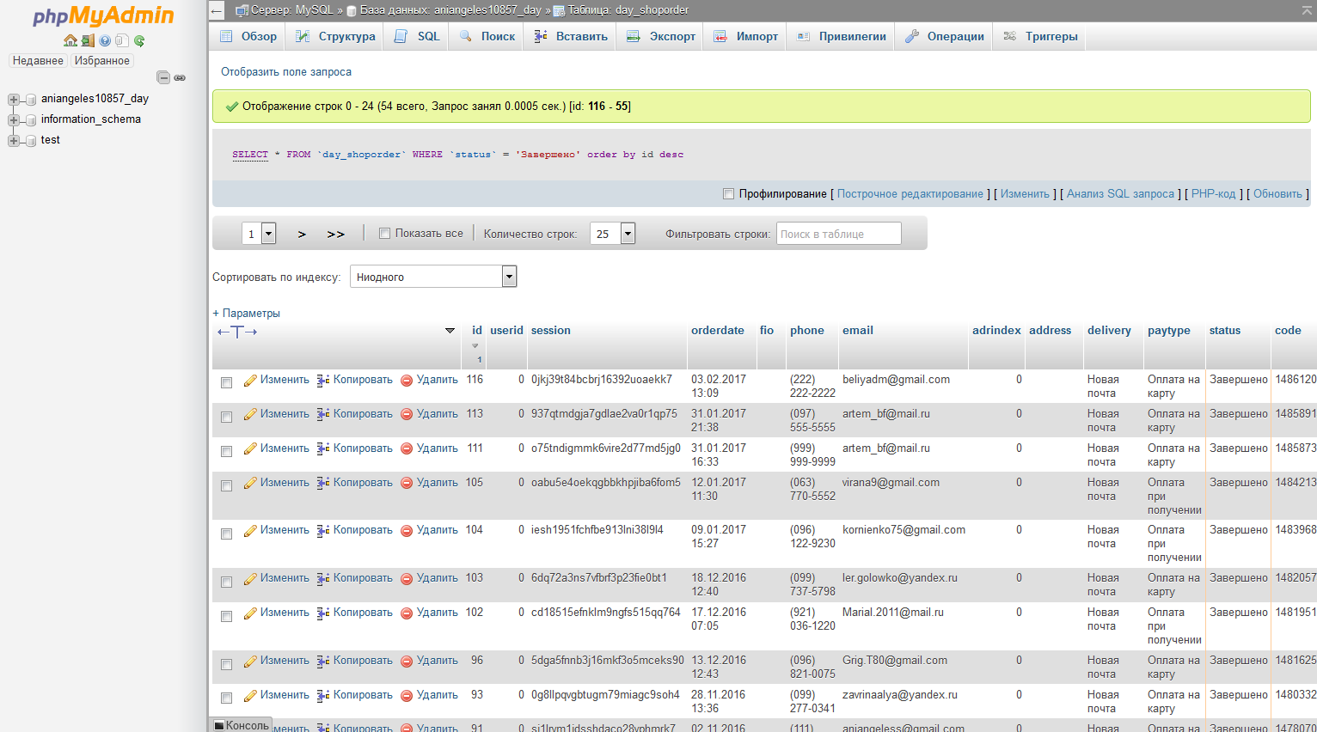Open the Недавнее tables button
The width and height of the screenshot is (1317, 732).
point(38,61)
